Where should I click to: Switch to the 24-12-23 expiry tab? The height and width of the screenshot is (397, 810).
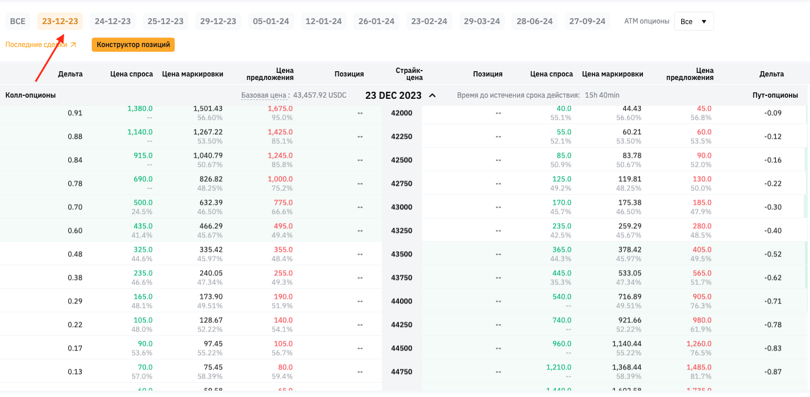tap(112, 21)
